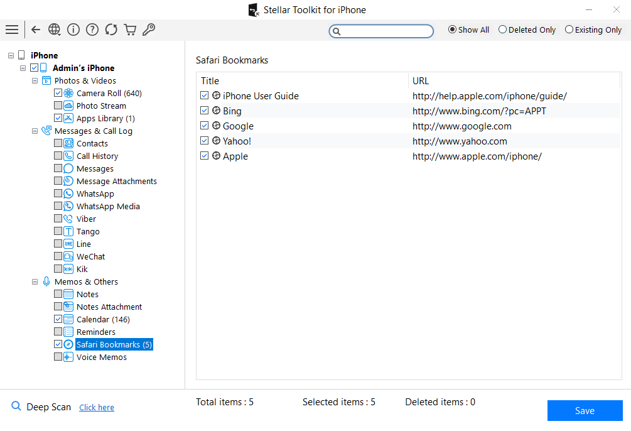Open help question mark icon
The height and width of the screenshot is (431, 631).
pos(92,30)
